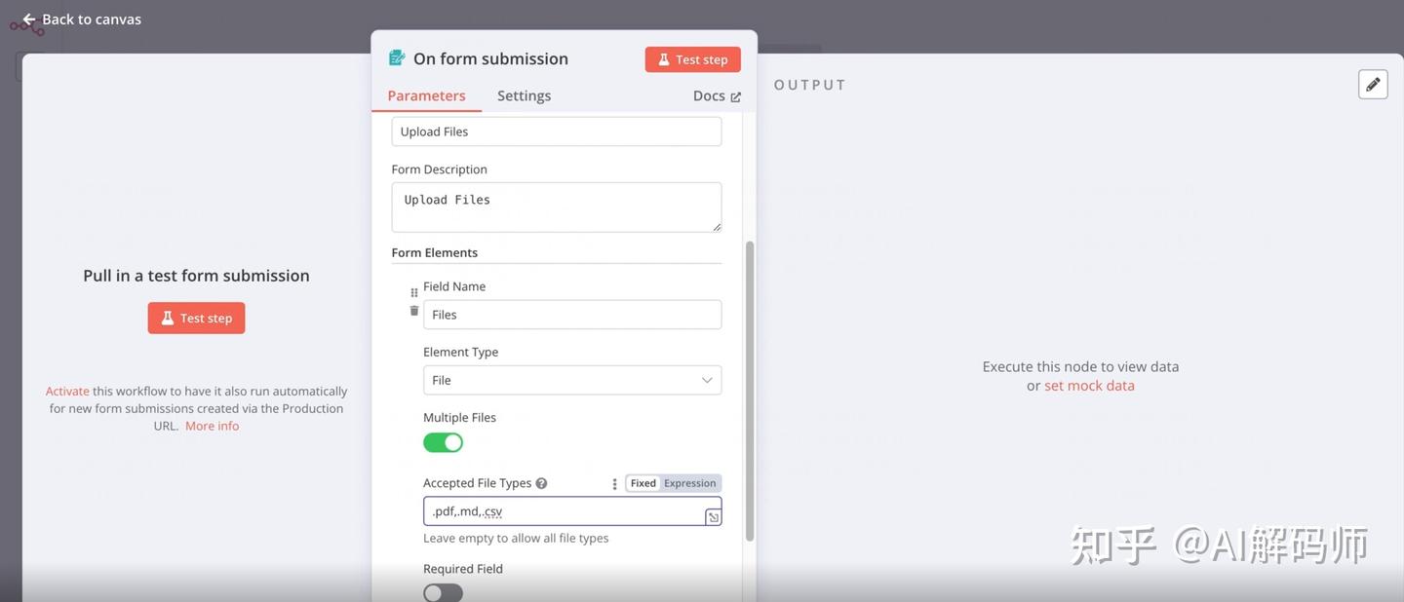This screenshot has width=1404, height=602.
Task: Click the 'On form submission' node title
Action: pos(490,58)
